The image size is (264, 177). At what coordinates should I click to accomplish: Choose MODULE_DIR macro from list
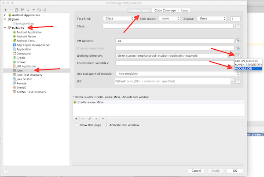click(x=248, y=69)
